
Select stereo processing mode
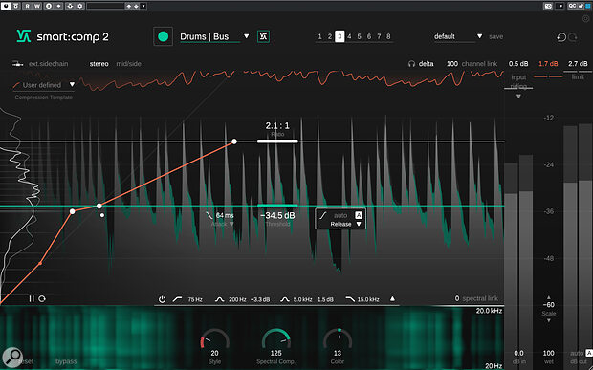99,64
